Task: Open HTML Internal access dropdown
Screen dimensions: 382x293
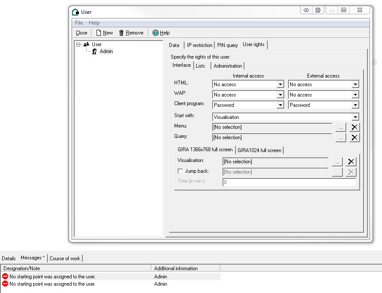Action: click(x=280, y=84)
